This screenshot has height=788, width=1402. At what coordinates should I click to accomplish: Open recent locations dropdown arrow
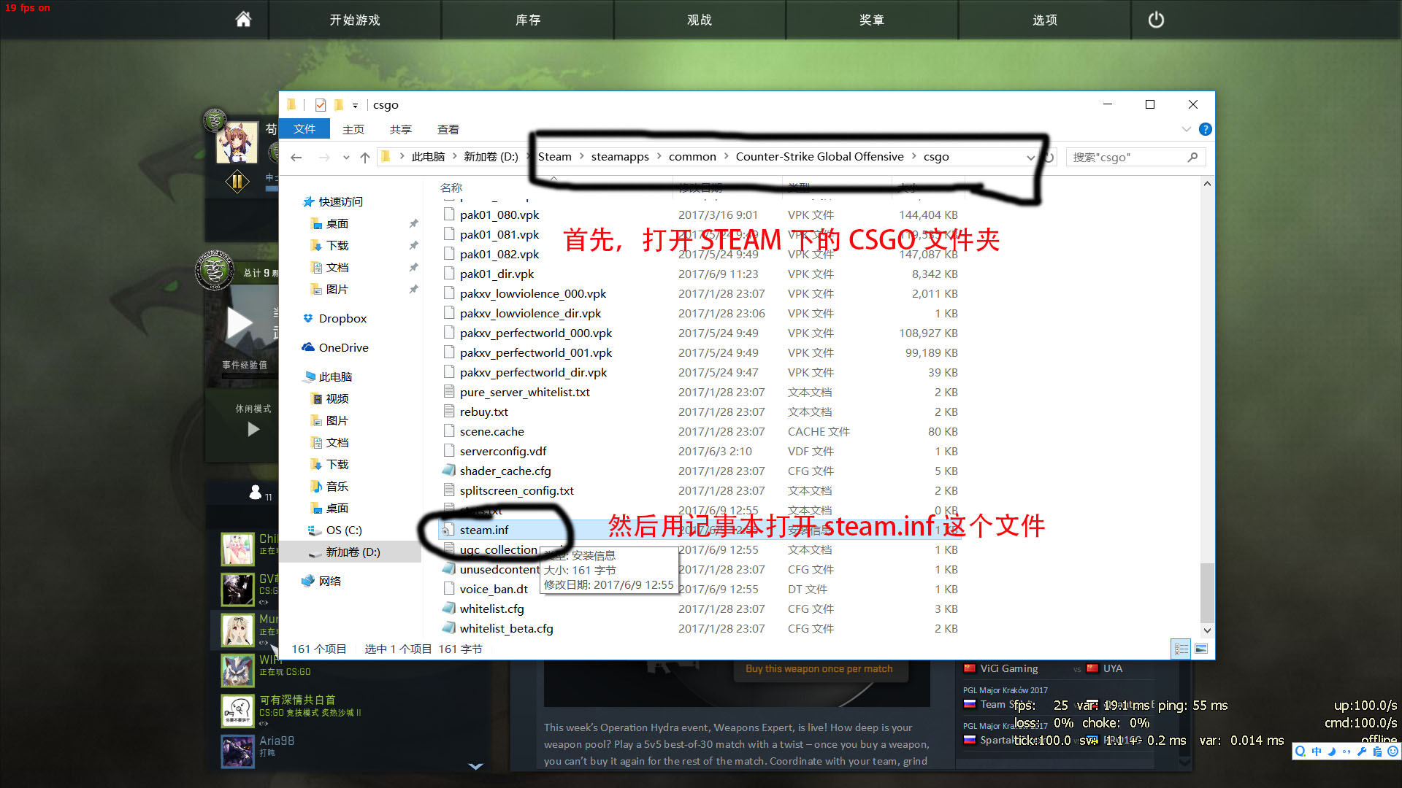[346, 158]
